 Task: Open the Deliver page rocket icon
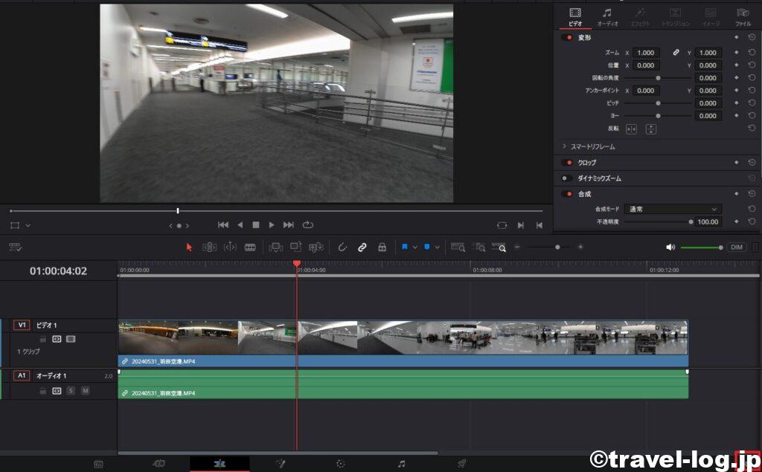461,464
